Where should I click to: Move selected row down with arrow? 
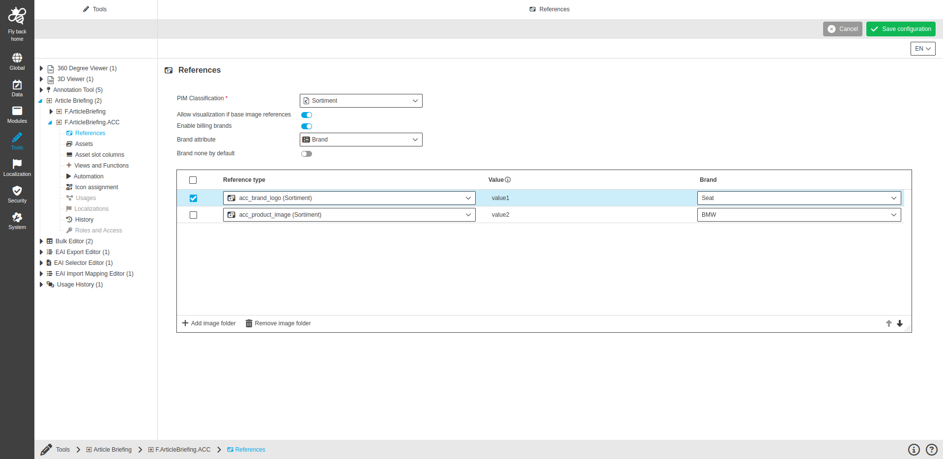point(900,323)
